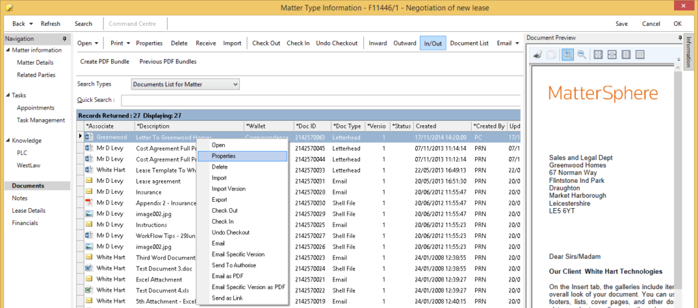Click the PDF icon for Appendix 2 row
This screenshot has width=698, height=308.
[x=89, y=202]
